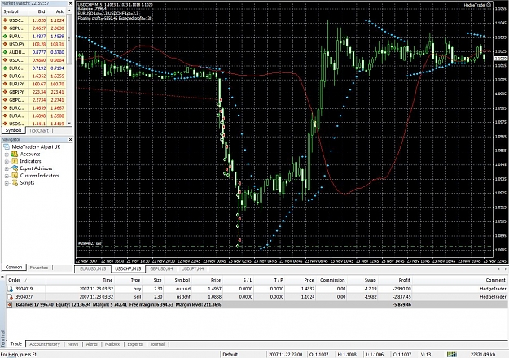The height and width of the screenshot is (358, 509).
Task: Click the order icon for trade 3904027
Action: [10, 297]
